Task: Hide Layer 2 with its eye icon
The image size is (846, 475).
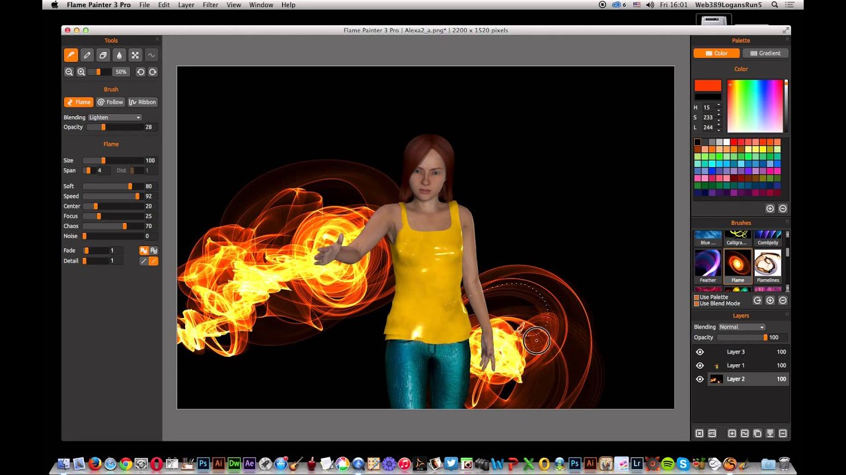Action: click(x=700, y=379)
